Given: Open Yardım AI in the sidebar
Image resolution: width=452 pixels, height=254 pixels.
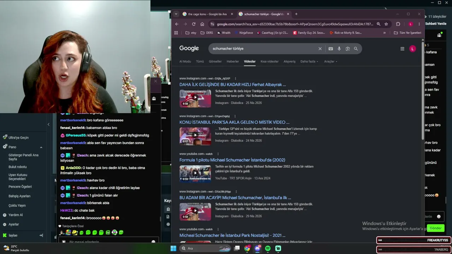Looking at the screenshot, I should coord(16,215).
